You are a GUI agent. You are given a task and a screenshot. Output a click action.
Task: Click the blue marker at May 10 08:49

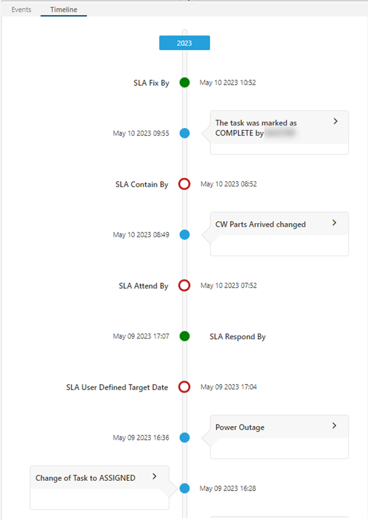tap(185, 234)
